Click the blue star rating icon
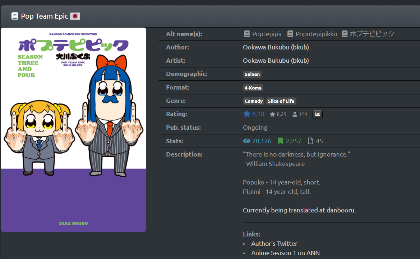 (247, 114)
